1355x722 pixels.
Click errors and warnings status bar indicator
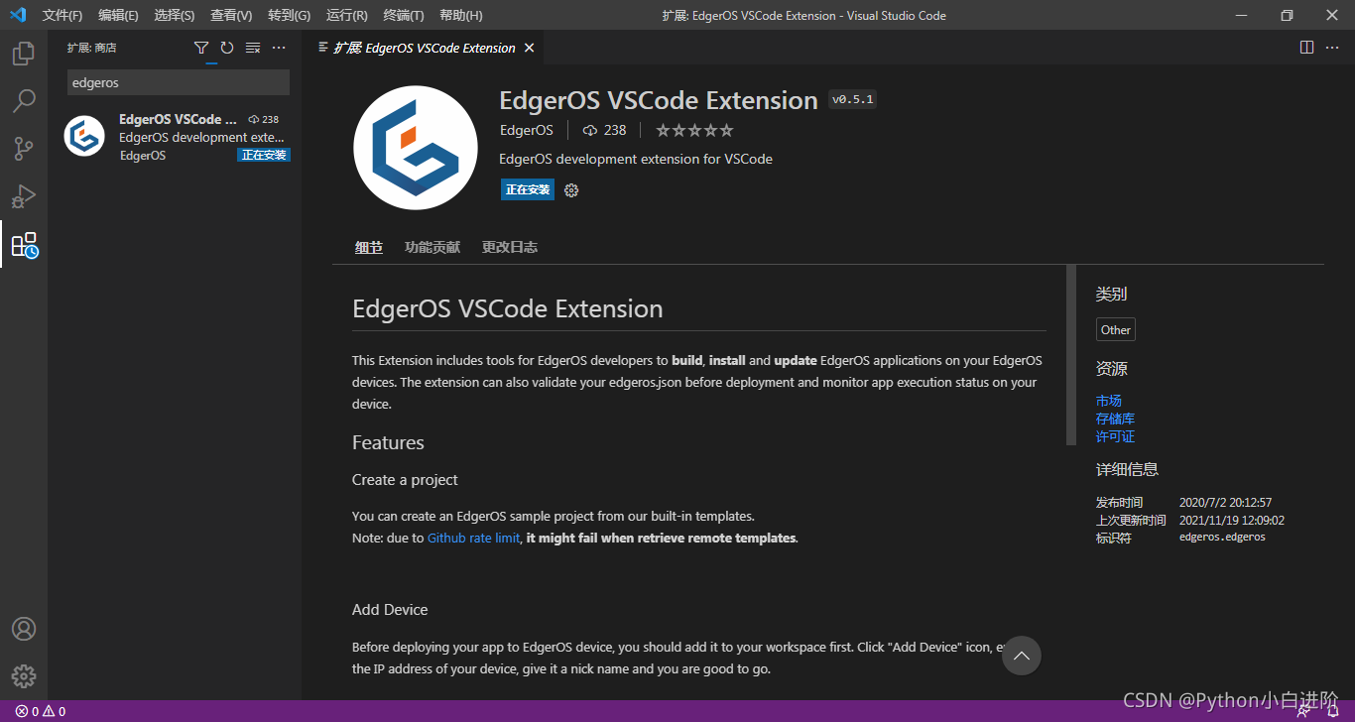click(41, 711)
